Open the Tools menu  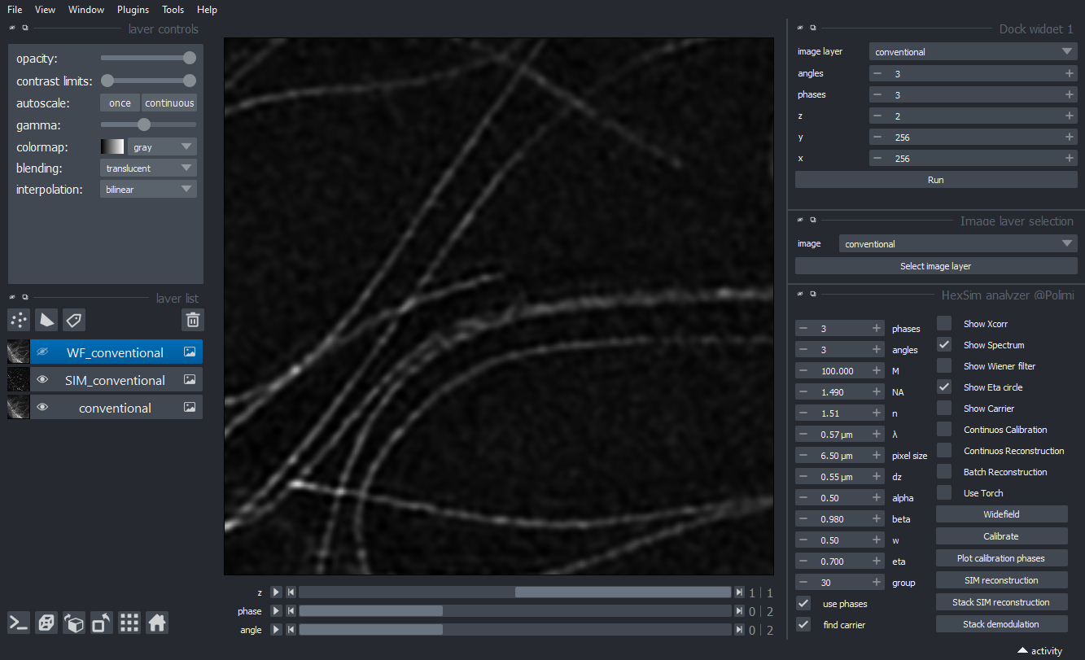[173, 10]
